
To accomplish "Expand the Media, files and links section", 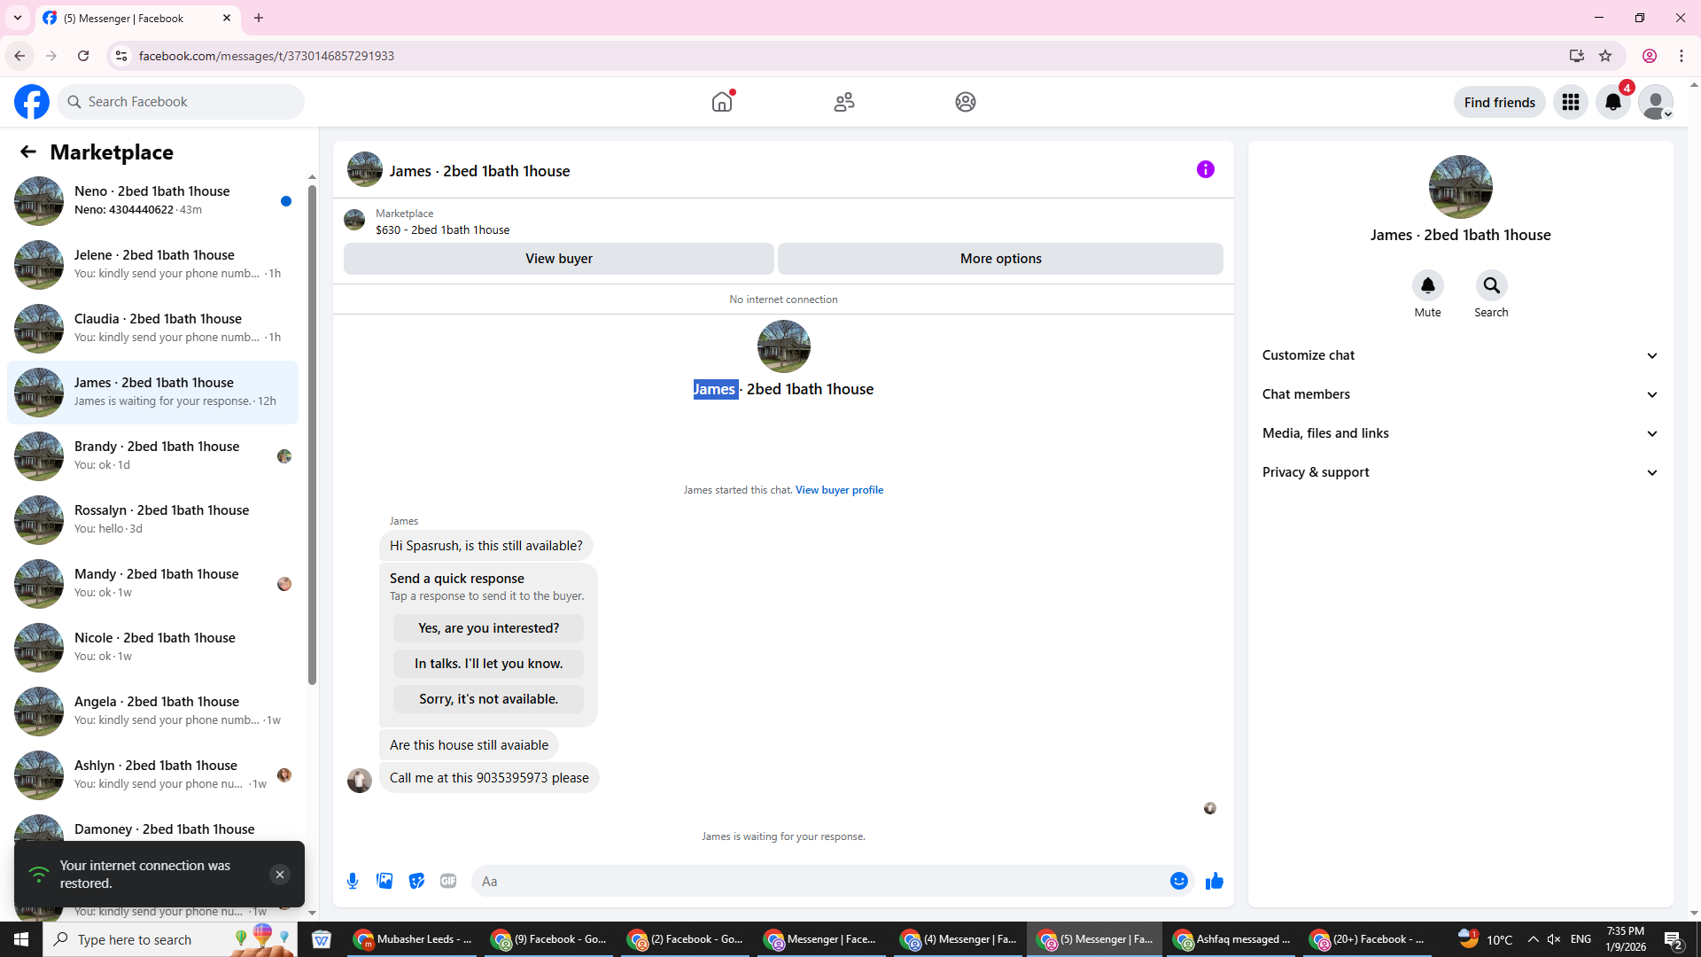I will pyautogui.click(x=1459, y=433).
